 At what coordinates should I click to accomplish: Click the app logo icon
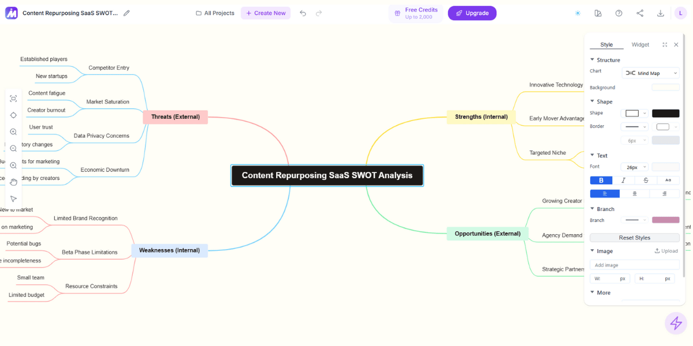coord(12,13)
